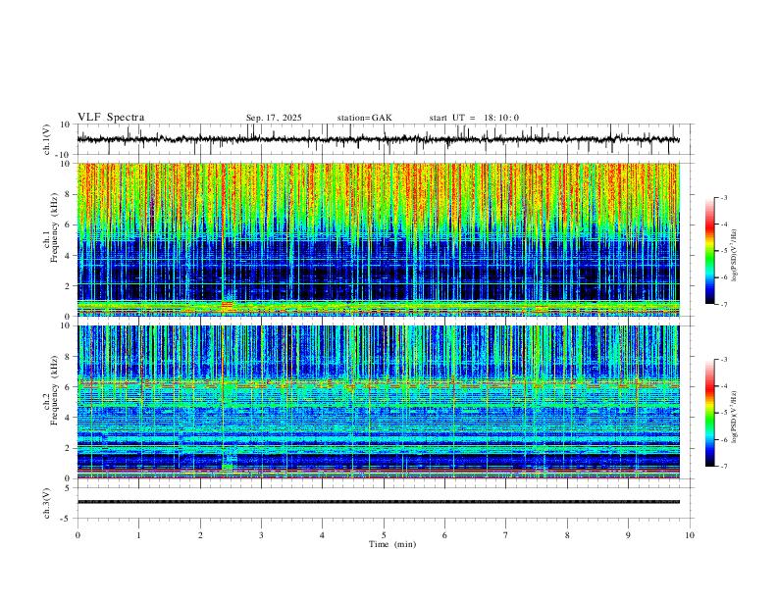
Task: Click the flat ch.3 voltage trace
Action: (378, 502)
